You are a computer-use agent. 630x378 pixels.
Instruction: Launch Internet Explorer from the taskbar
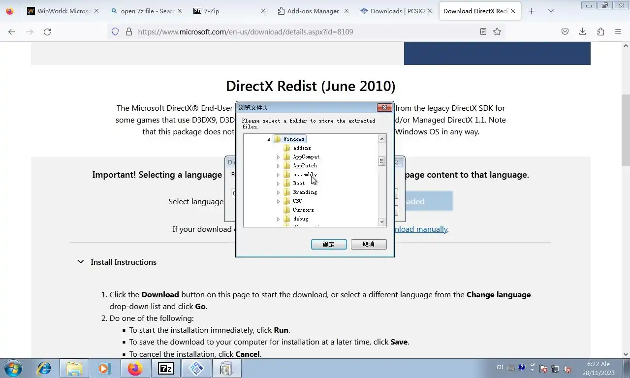pos(44,368)
